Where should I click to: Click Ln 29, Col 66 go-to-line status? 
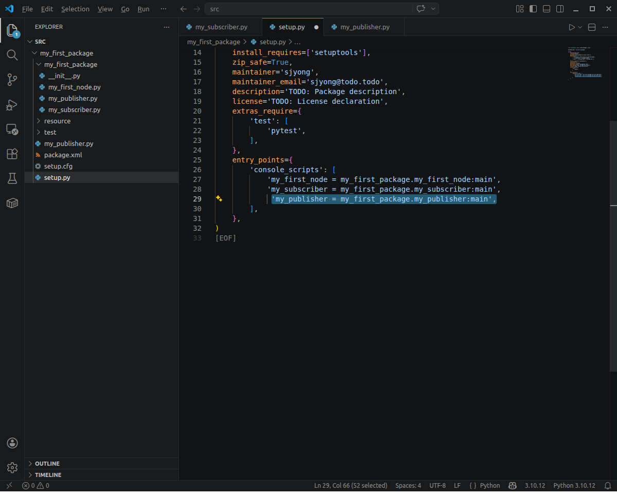[x=350, y=485]
